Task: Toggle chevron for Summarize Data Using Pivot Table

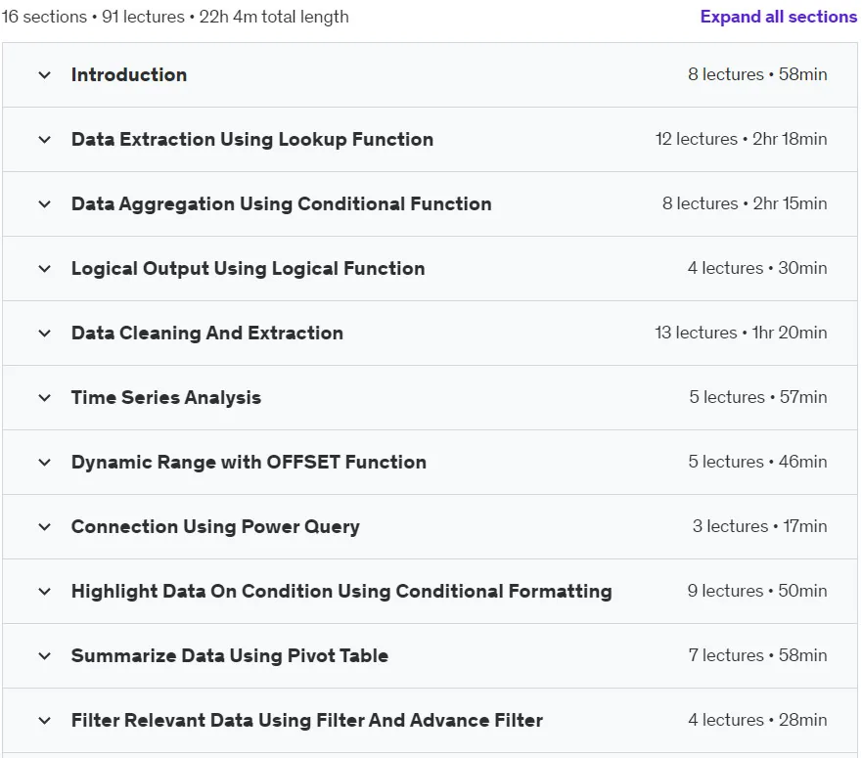Action: pos(45,655)
